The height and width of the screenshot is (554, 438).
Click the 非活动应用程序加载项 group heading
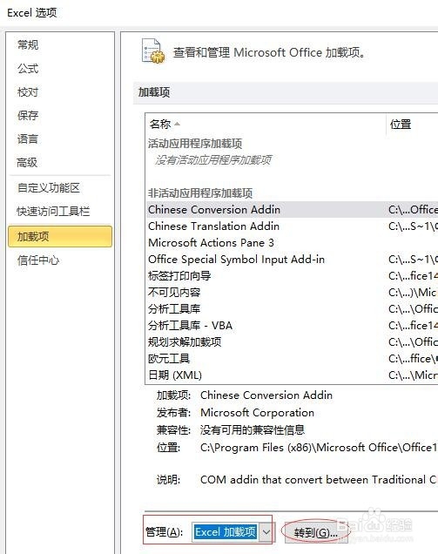[200, 193]
